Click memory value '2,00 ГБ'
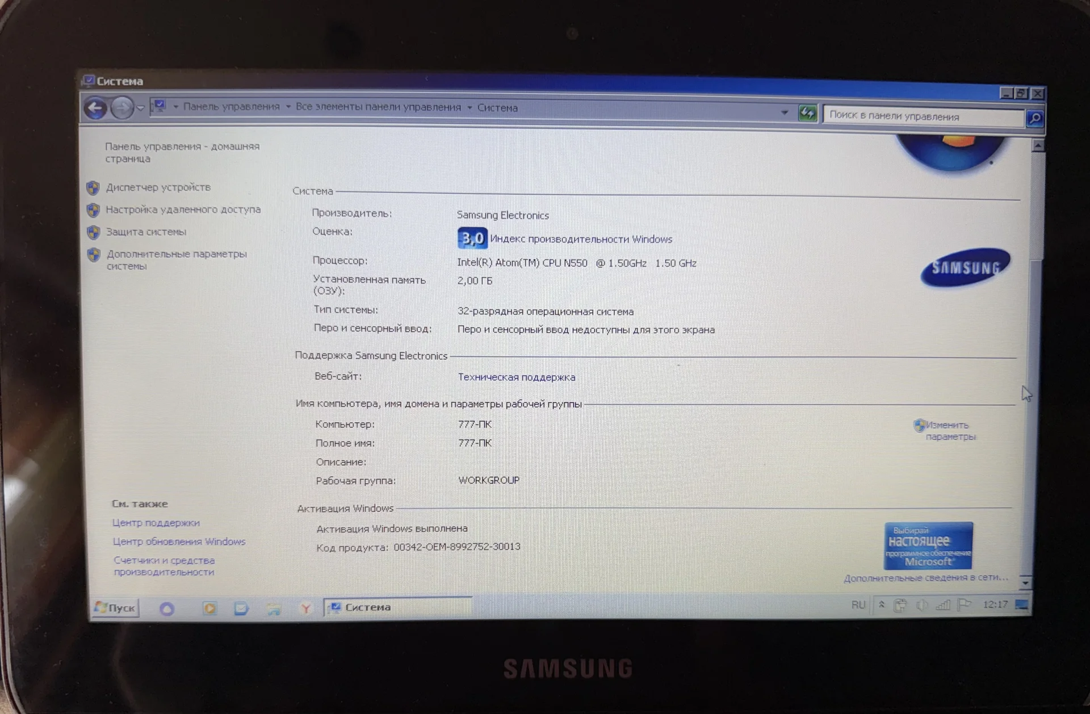Viewport: 1090px width, 714px height. (x=475, y=280)
